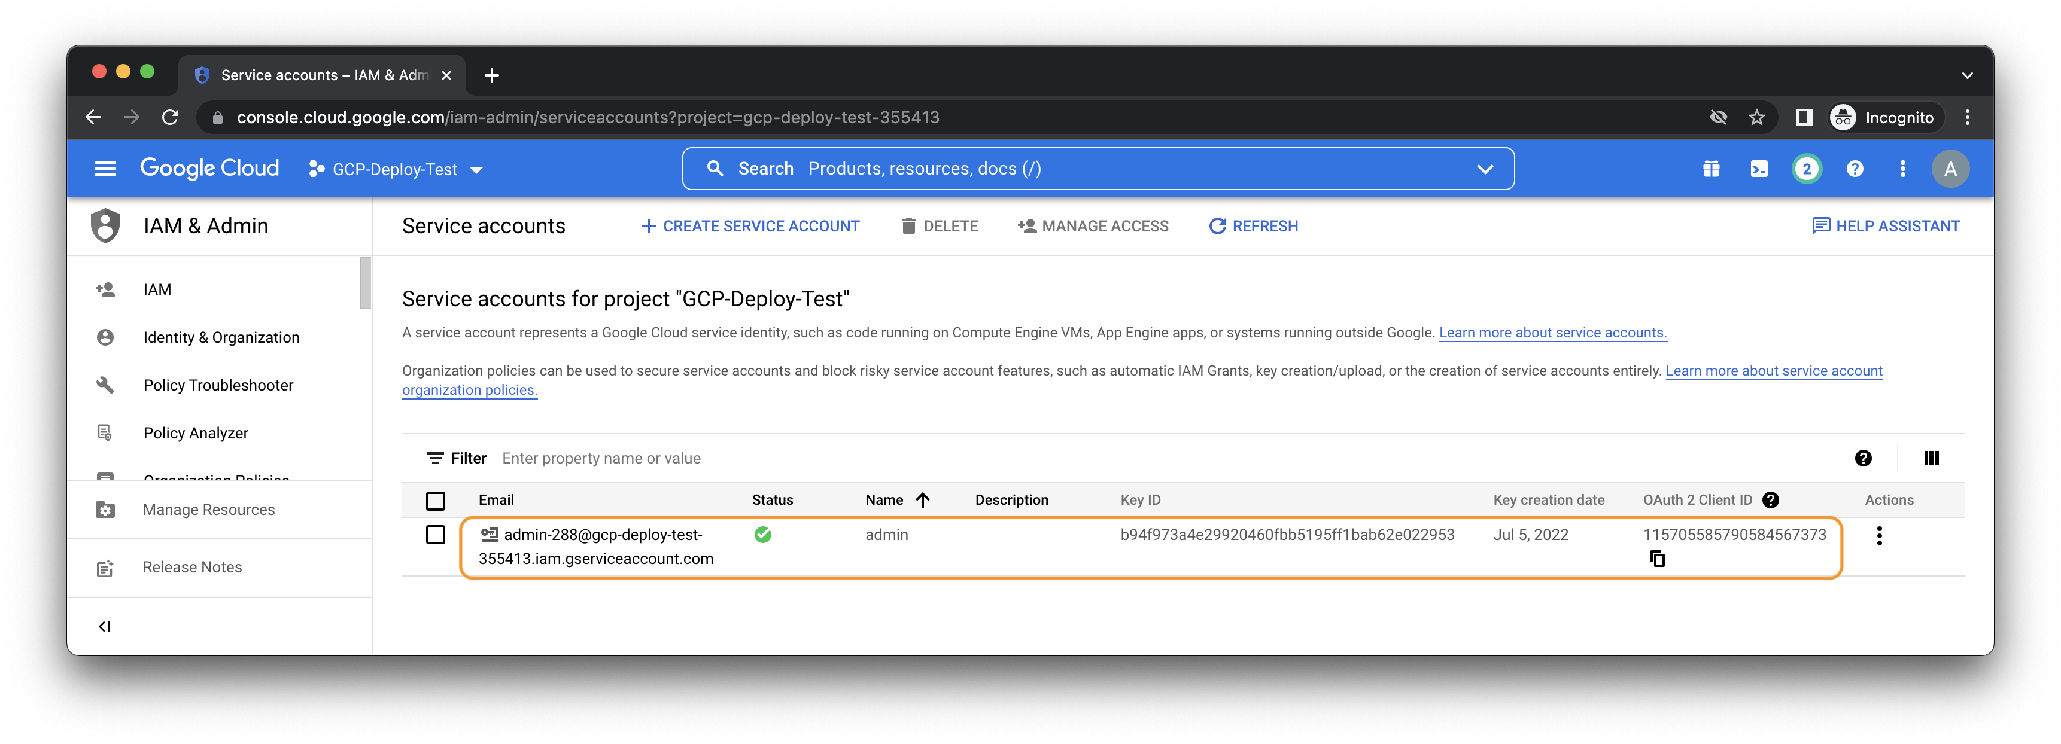This screenshot has height=744, width=2061.
Task: Select the Policy Troubleshooter wrench icon
Action: click(105, 385)
